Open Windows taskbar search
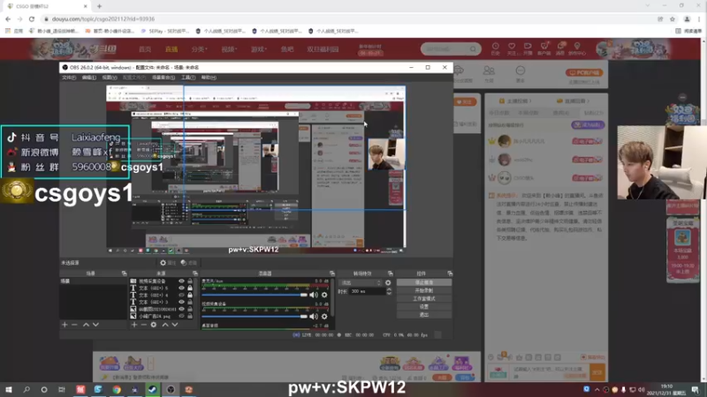Viewport: 707px width, 397px height. click(27, 389)
